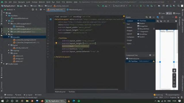
Task: Open Component Tree gear settings
Action: coord(150,55)
